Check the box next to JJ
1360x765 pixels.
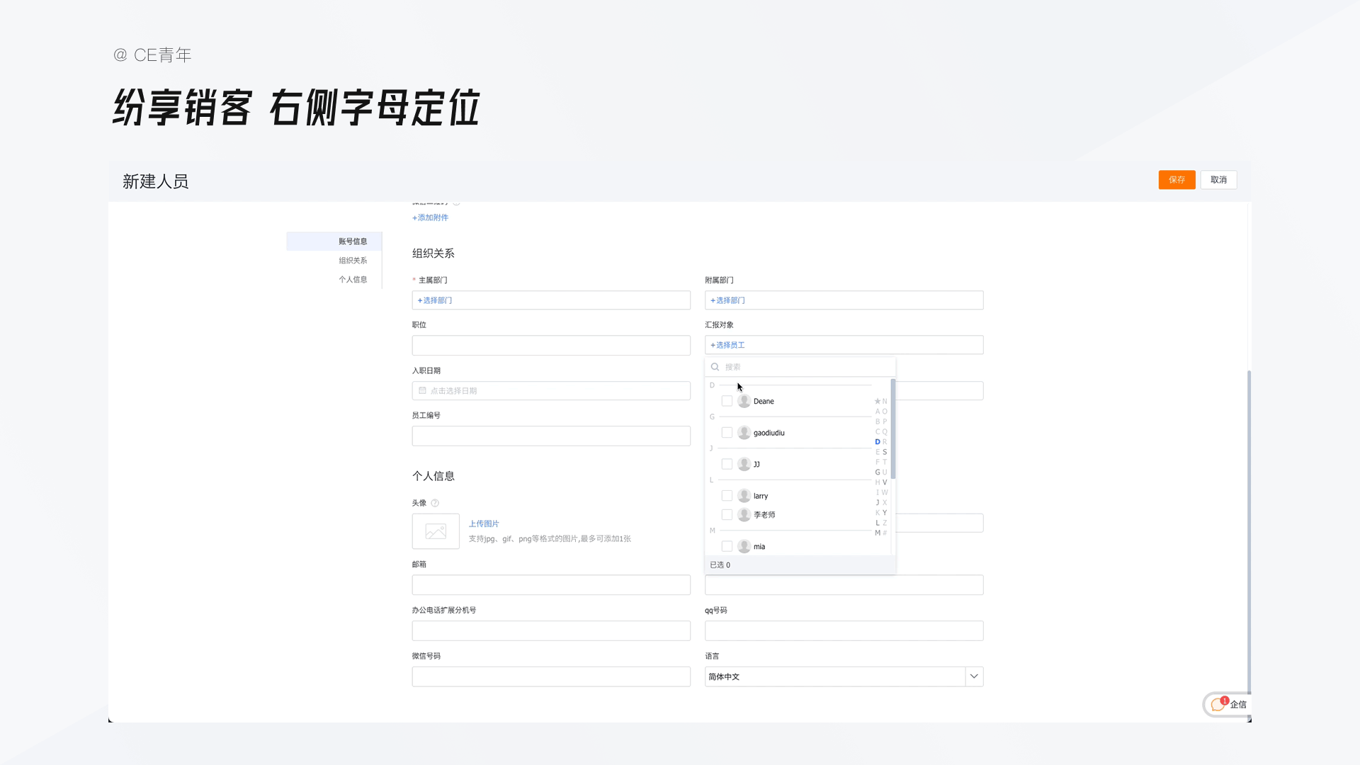(727, 464)
